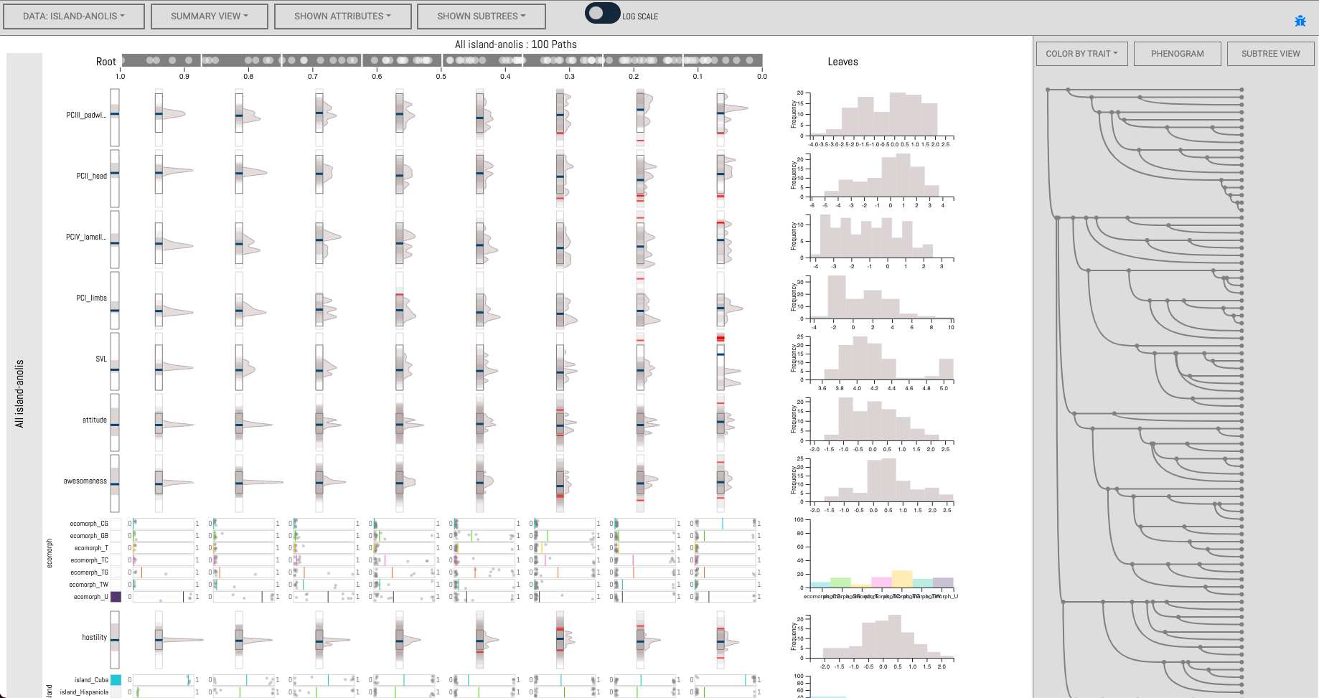
Task: Click the PCIII_padwi leaves histogram
Action: click(x=874, y=118)
